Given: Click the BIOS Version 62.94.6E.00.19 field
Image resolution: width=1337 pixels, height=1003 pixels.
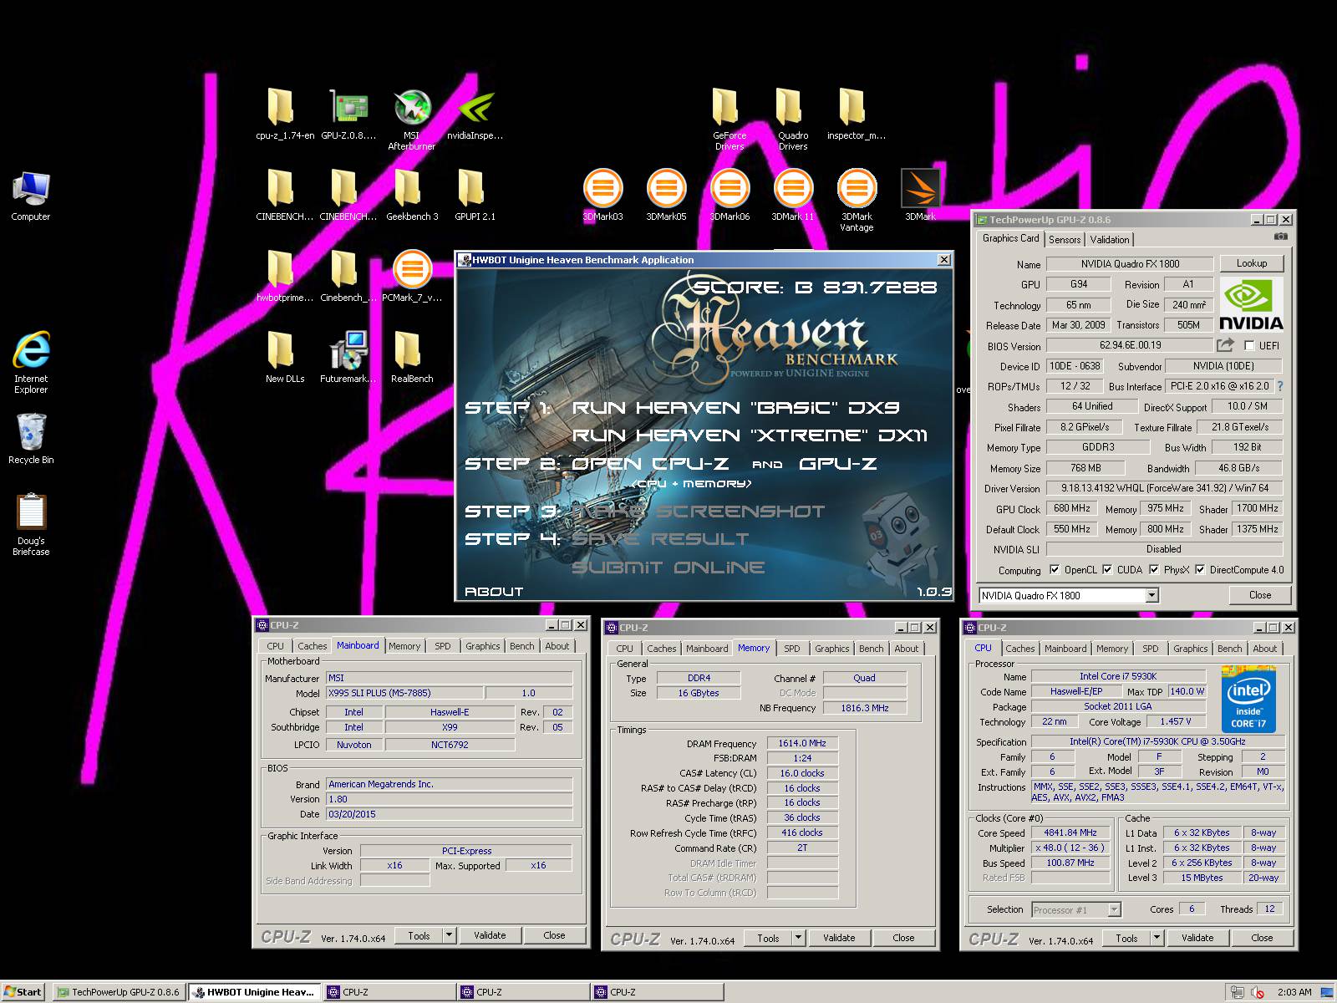Looking at the screenshot, I should [x=1130, y=345].
